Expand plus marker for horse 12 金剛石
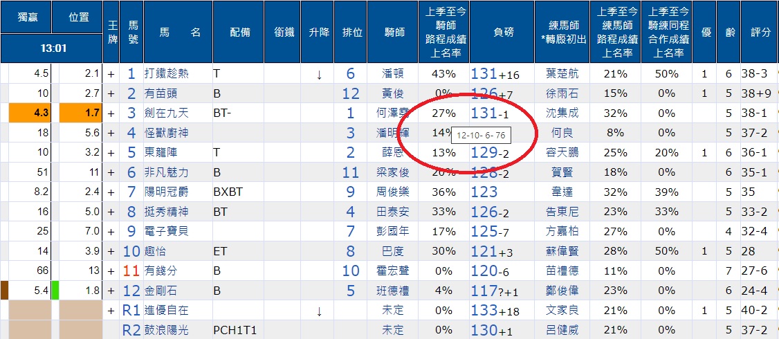Screen dimensions: 779x339 111,291
